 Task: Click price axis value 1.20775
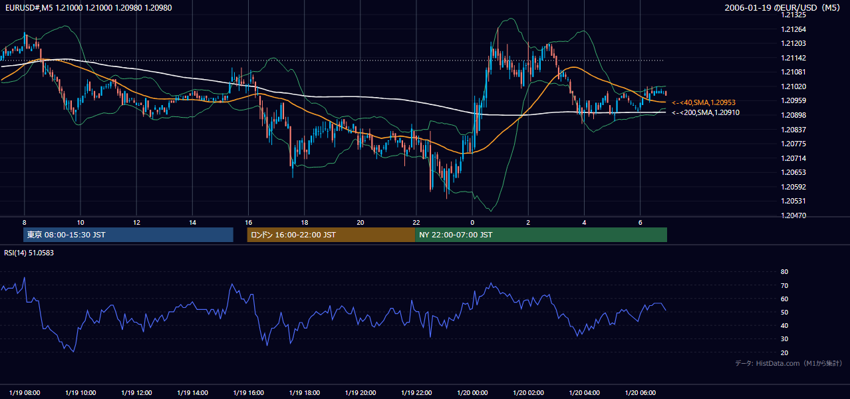(x=794, y=144)
